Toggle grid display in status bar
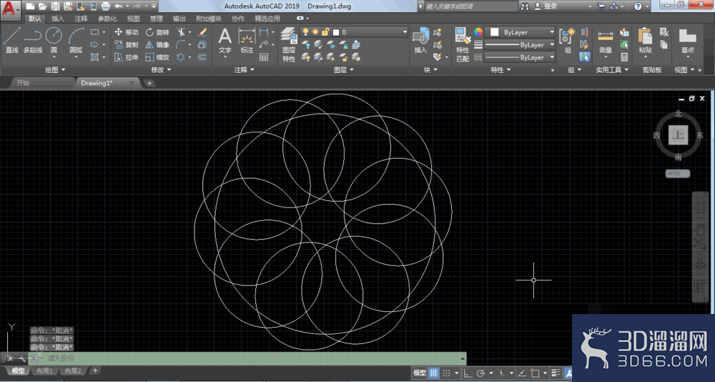This screenshot has height=382, width=715. (434, 373)
